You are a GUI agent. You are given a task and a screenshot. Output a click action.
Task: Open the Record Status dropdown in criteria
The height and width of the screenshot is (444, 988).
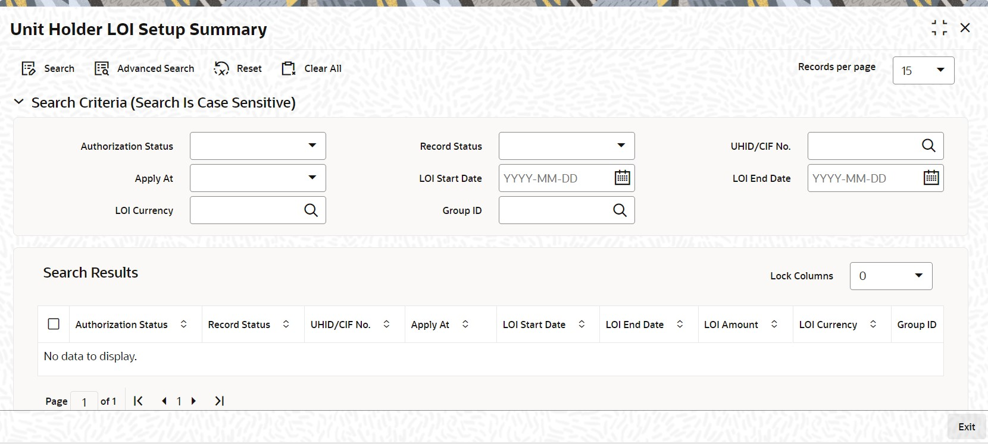[567, 146]
